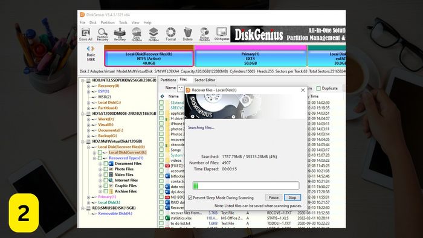Click the Internet Files globe icon
Image resolution: width=423 pixels, height=238 pixels.
(x=111, y=180)
